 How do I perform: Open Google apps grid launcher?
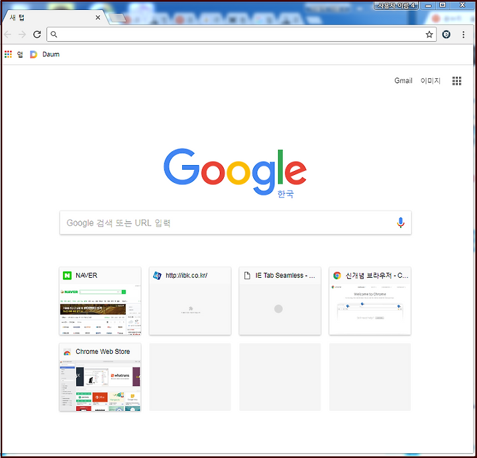point(456,81)
